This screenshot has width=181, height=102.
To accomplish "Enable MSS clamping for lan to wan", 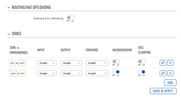I will pos(142,61).
